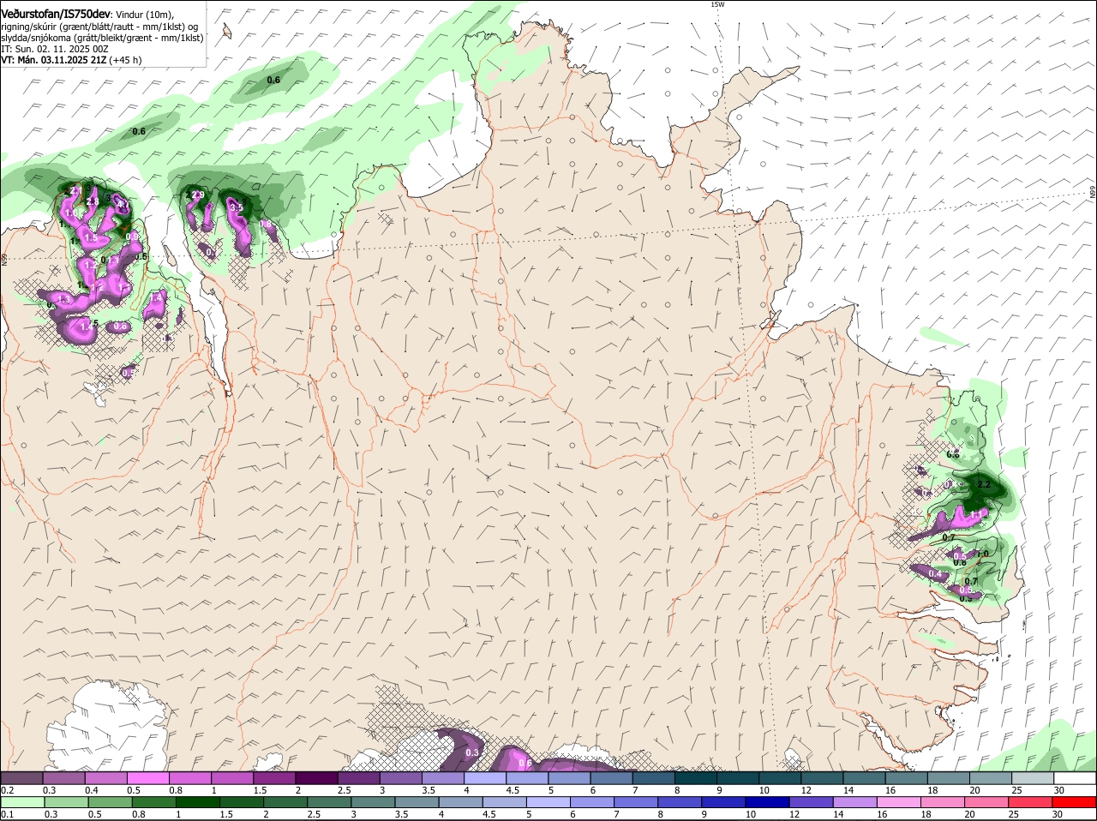
Task: Click the 15W longitude label
Action: click(x=717, y=4)
